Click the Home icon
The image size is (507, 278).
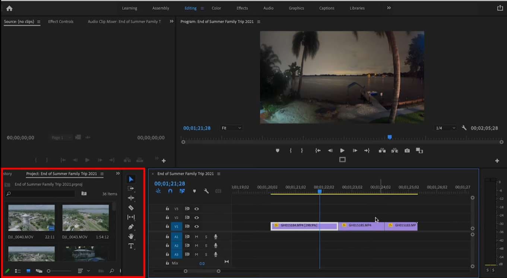pyautogui.click(x=9, y=8)
